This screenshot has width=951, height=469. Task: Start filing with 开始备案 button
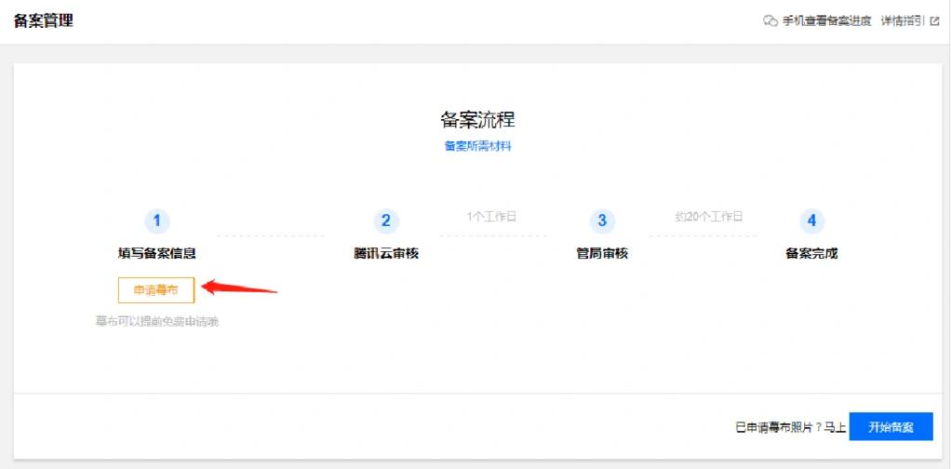[x=891, y=426]
